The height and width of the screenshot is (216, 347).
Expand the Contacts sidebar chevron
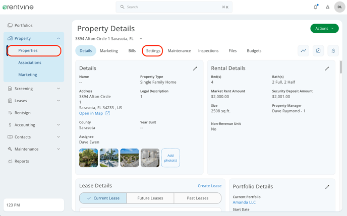(59, 137)
